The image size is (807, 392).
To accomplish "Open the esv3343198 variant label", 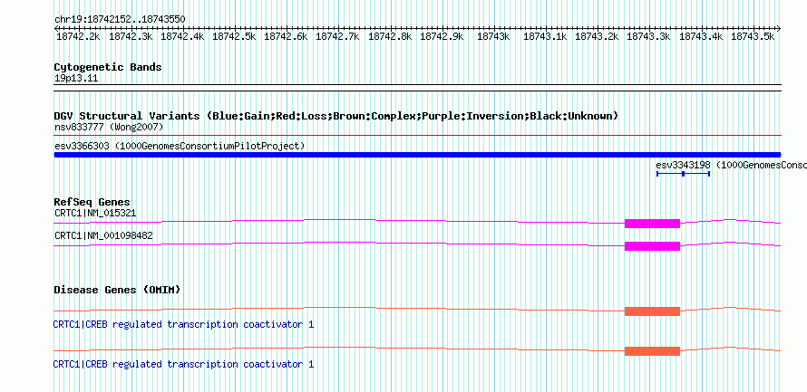I will point(732,165).
